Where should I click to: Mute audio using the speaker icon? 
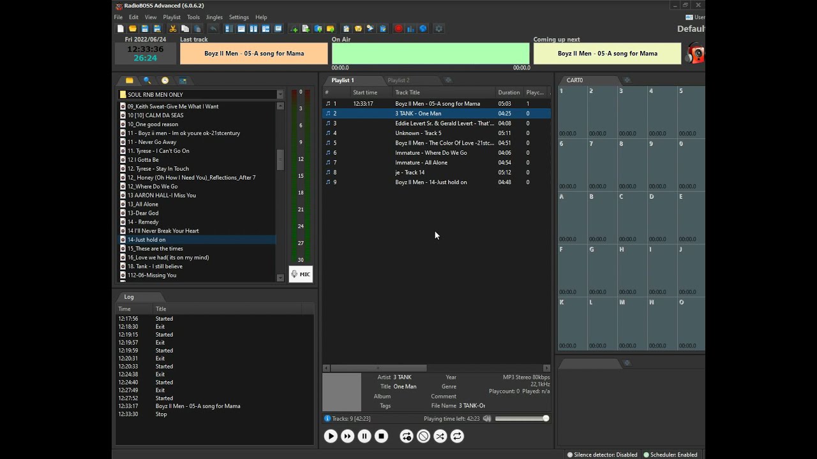(x=487, y=418)
